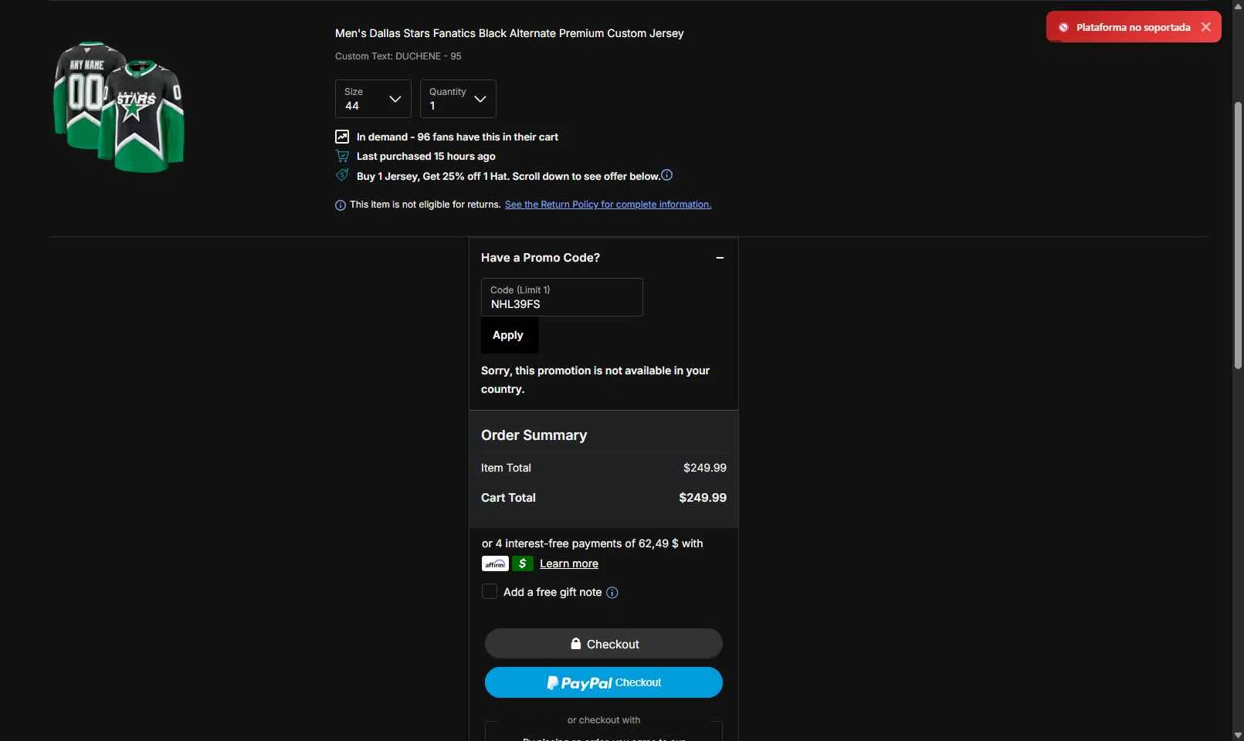Click the Affirm logo

[495, 563]
